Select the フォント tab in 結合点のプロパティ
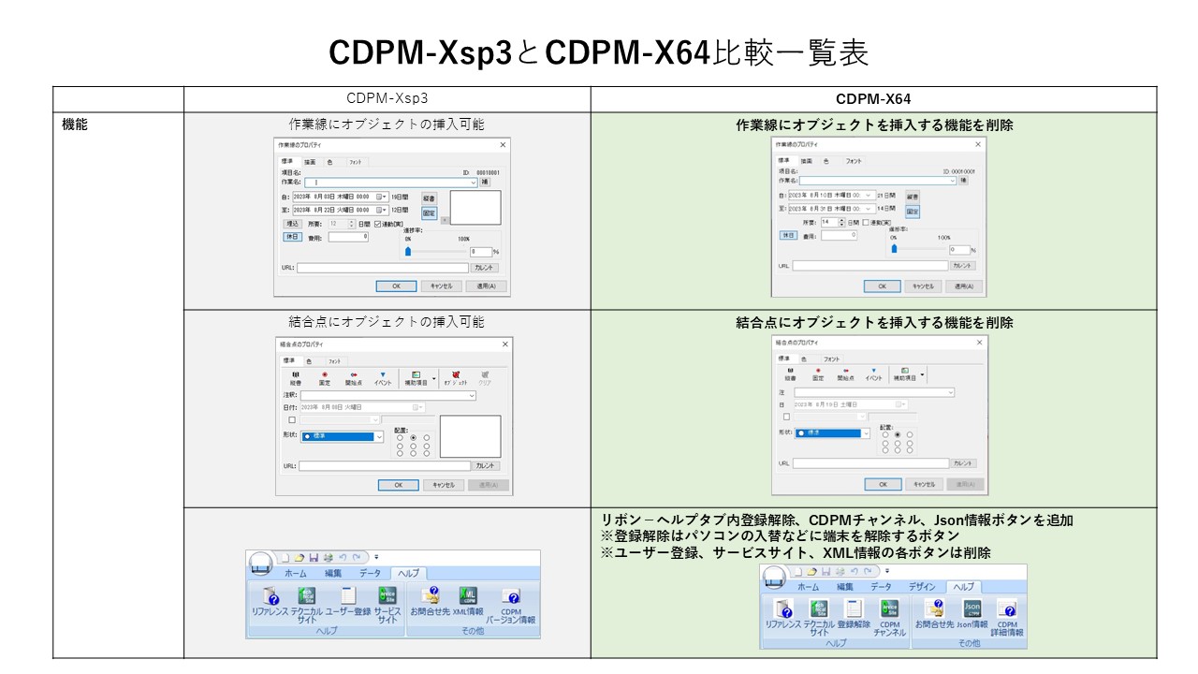 pos(336,361)
